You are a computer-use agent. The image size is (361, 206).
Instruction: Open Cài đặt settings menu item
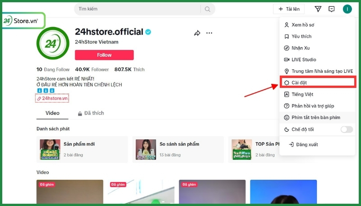tap(318, 82)
